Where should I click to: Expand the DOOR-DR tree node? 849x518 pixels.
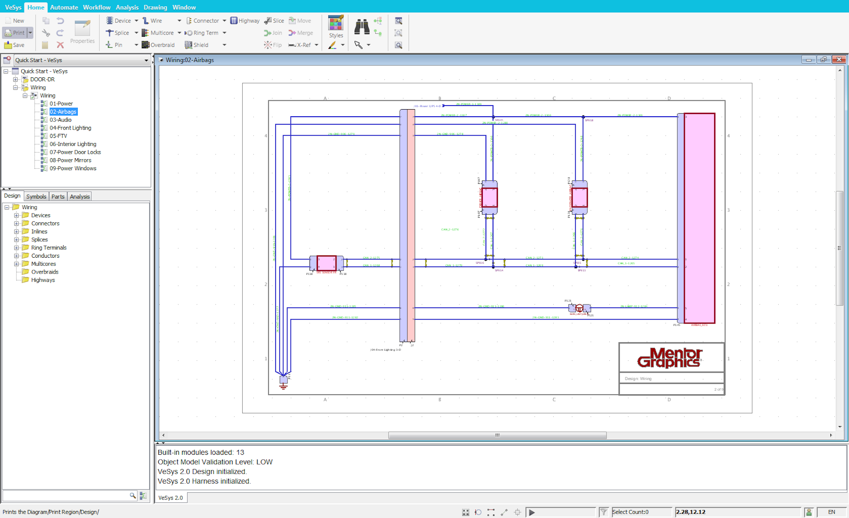pyautogui.click(x=15, y=80)
